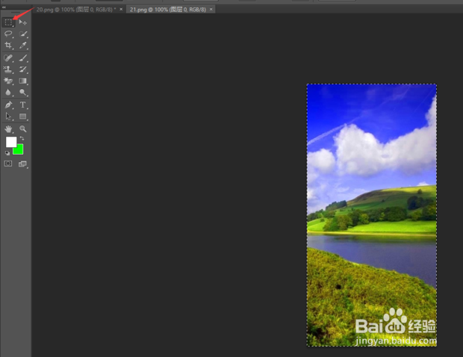The width and height of the screenshot is (463, 357).
Task: Select the Rectangle shape tool
Action: [22, 117]
